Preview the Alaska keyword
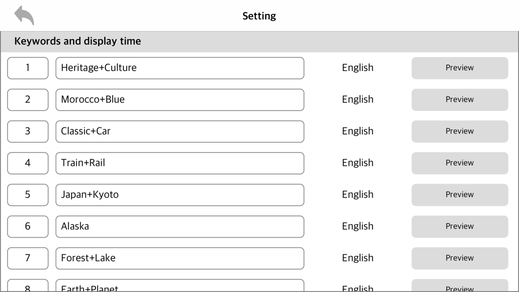519x292 pixels. click(x=459, y=226)
